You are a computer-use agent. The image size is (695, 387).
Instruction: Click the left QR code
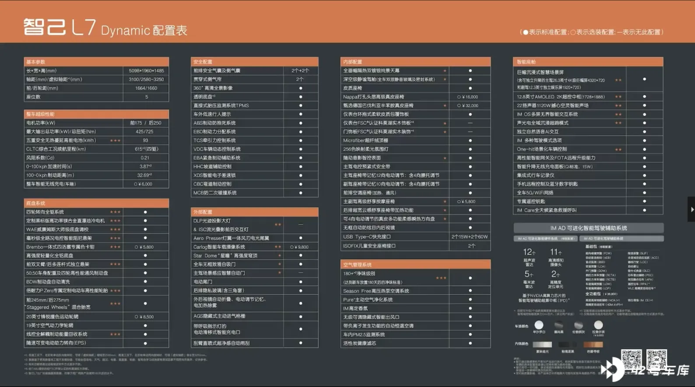(x=631, y=359)
